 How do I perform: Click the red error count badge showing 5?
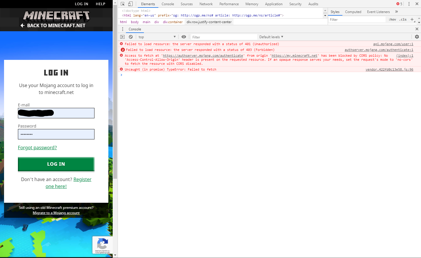[399, 4]
